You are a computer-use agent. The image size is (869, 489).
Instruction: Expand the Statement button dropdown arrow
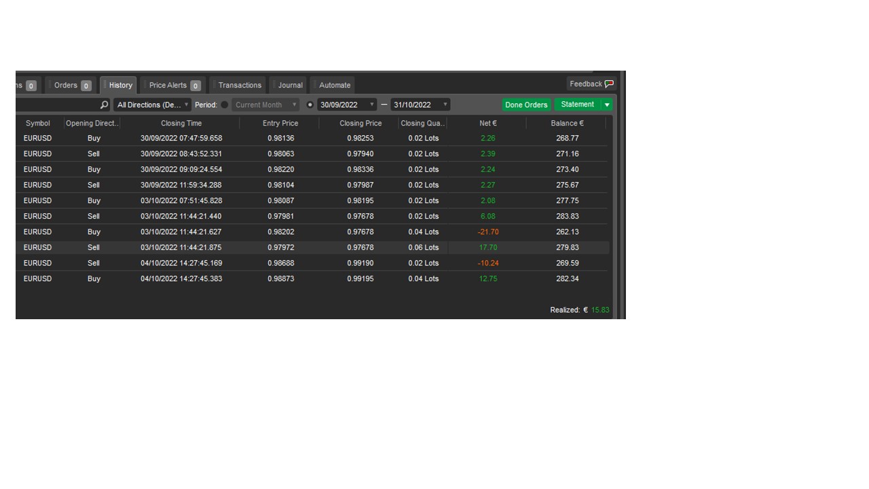click(x=607, y=105)
